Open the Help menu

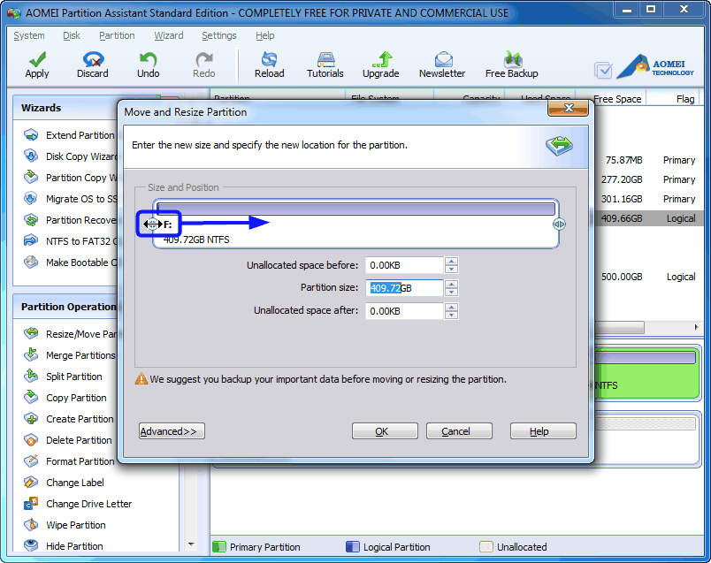(264, 35)
